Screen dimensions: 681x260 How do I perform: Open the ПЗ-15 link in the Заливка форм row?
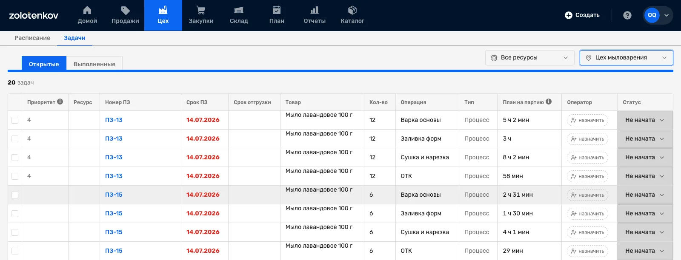[x=114, y=213]
